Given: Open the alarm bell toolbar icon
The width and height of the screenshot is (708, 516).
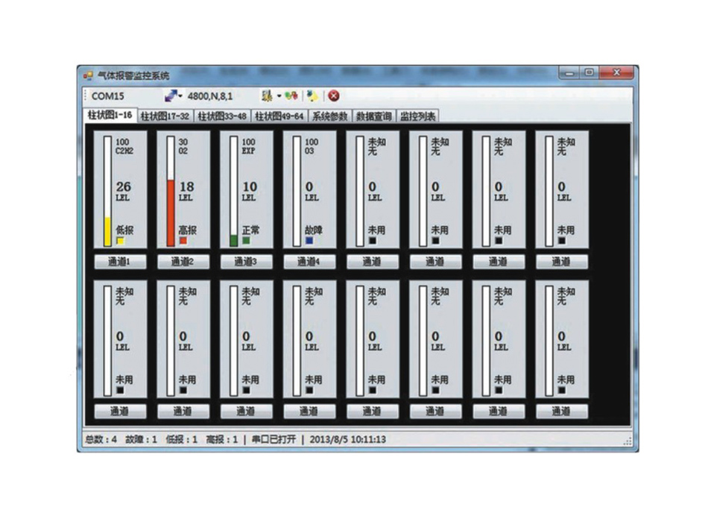Looking at the screenshot, I should click(x=267, y=95).
